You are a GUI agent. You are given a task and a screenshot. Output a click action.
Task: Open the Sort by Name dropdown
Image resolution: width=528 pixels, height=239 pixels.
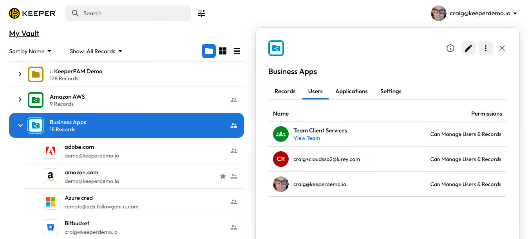point(30,51)
